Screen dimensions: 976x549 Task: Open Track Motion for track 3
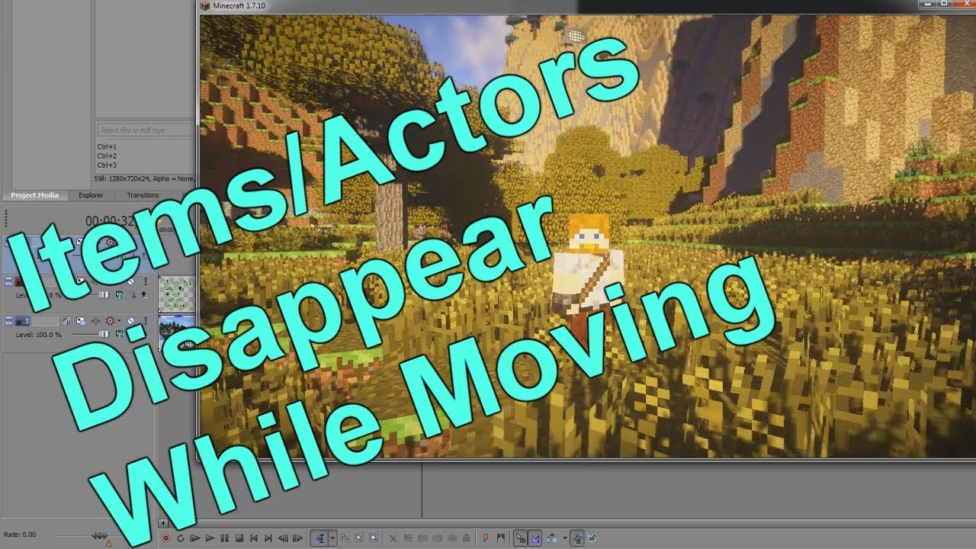click(x=81, y=321)
